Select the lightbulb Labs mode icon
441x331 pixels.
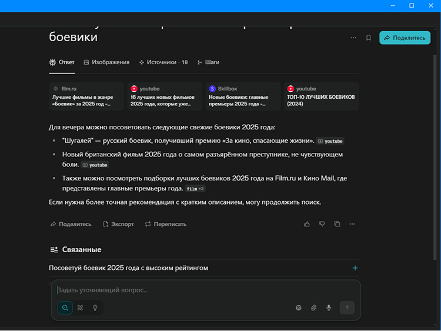95,307
